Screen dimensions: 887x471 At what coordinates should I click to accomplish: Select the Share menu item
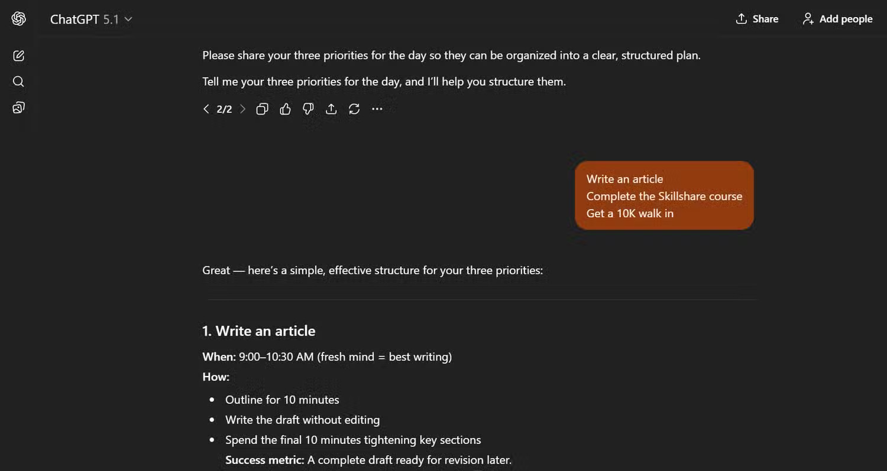pos(757,19)
